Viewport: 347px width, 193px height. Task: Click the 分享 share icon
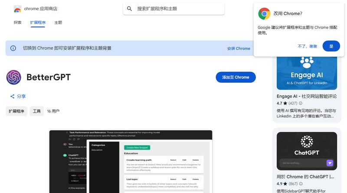[x=12, y=96]
